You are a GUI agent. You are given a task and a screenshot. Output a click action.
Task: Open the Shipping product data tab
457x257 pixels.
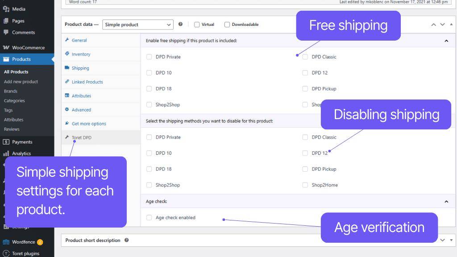point(101,68)
